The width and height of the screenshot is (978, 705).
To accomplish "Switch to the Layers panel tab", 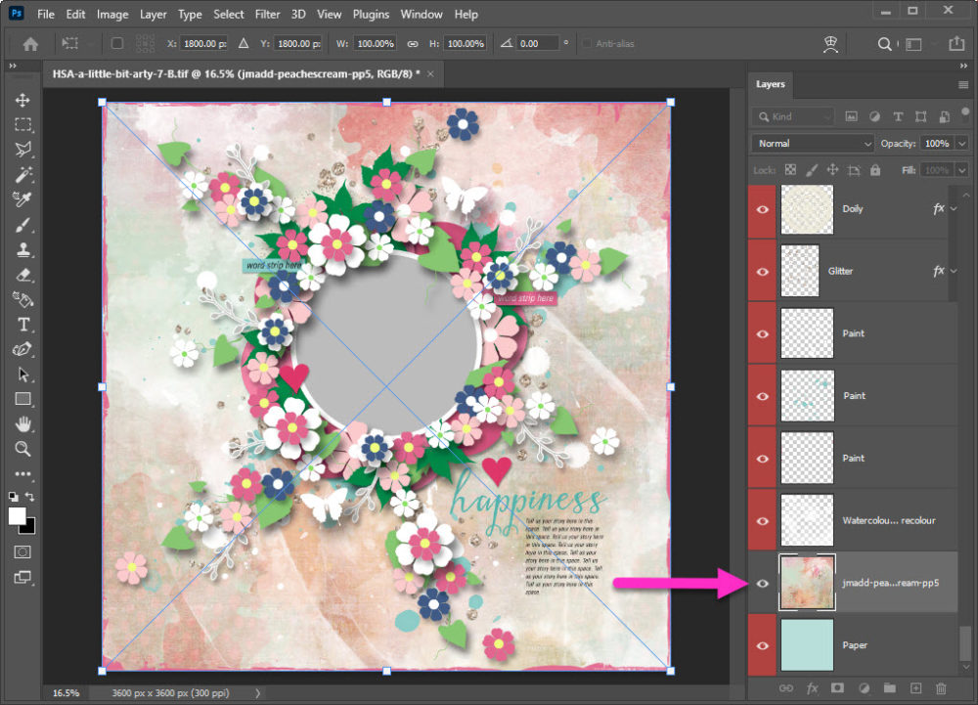I will [x=771, y=84].
